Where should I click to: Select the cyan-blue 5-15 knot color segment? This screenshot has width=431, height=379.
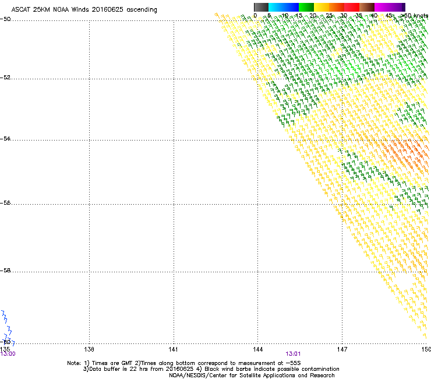coord(284,7)
